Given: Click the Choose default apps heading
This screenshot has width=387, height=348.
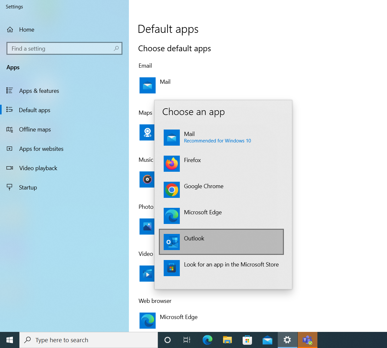Looking at the screenshot, I should (x=175, y=49).
